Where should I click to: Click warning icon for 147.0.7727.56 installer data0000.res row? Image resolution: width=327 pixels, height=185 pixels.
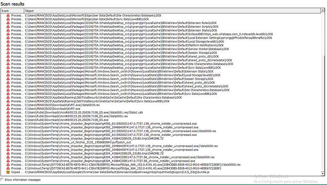pos(8,157)
